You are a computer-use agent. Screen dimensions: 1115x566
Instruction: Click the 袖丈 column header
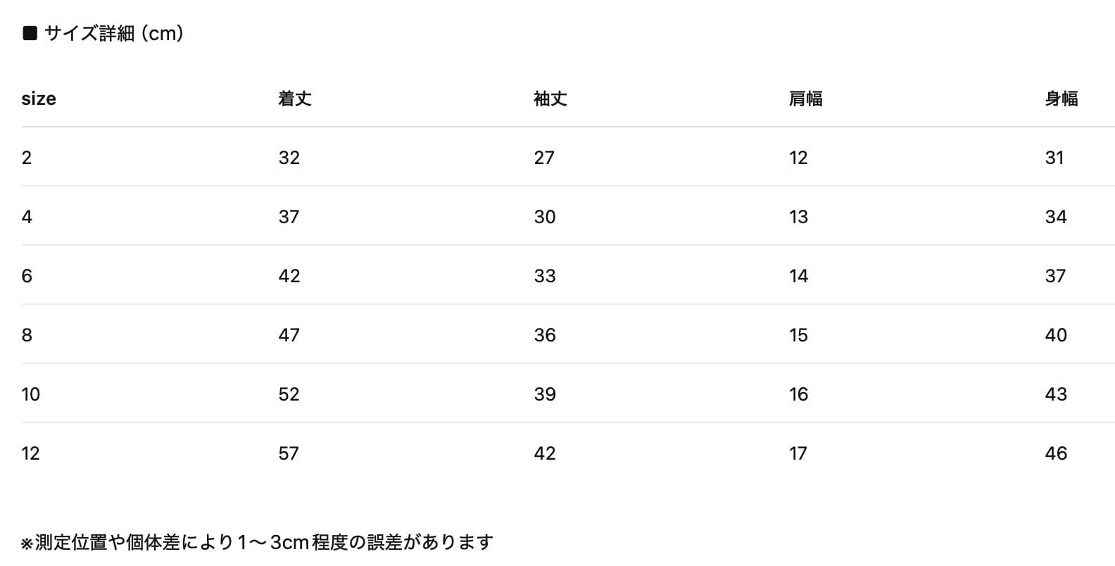[x=550, y=99]
